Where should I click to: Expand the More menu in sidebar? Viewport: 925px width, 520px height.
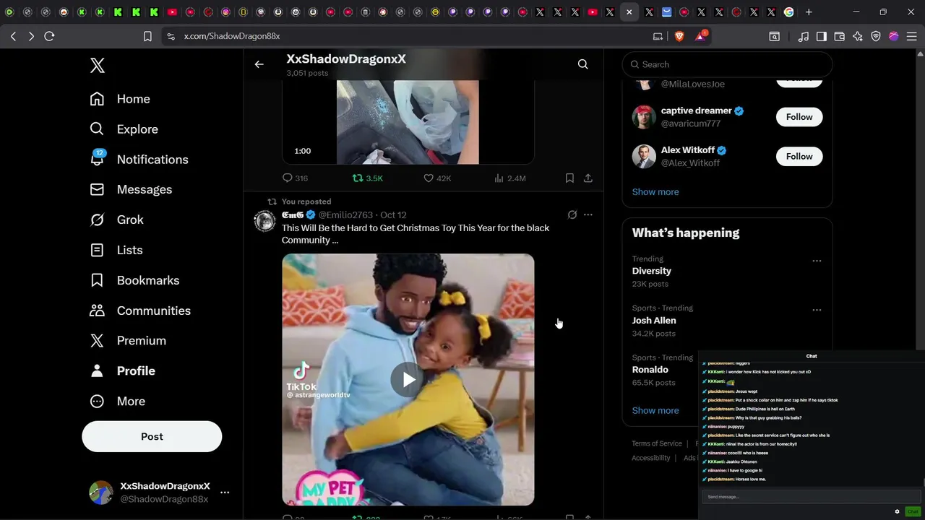tap(117, 401)
